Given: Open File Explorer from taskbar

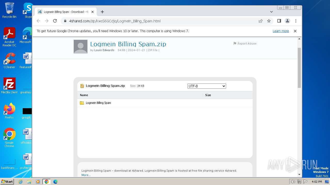Looking at the screenshot, I should 29,182.
